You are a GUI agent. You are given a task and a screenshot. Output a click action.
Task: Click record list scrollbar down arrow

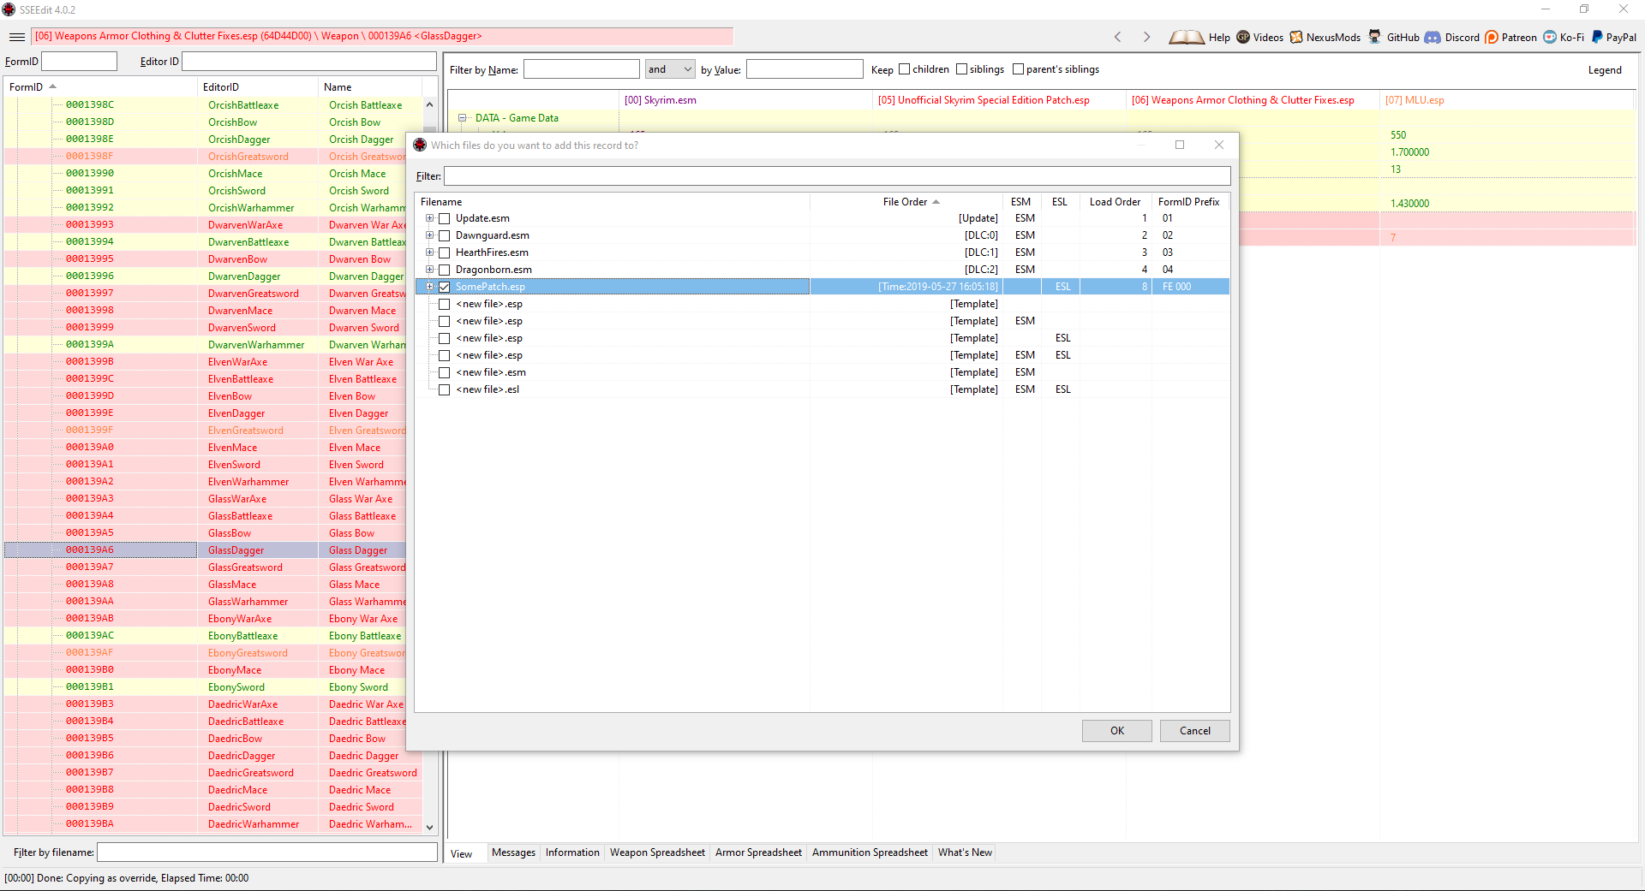pos(429,828)
